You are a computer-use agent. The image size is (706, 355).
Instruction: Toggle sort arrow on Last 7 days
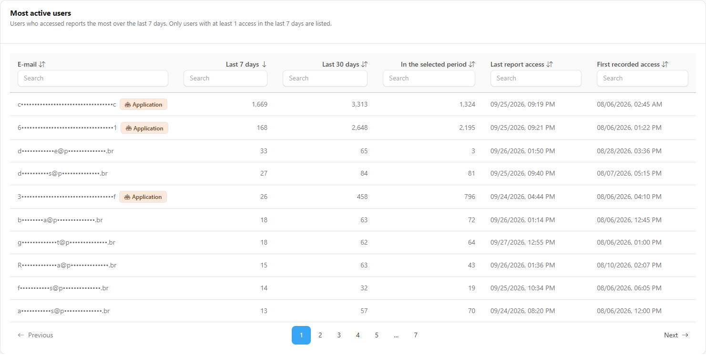tap(264, 64)
